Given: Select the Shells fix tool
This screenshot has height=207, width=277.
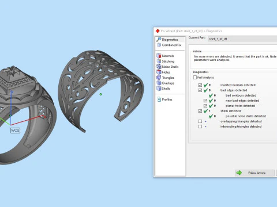Looking at the screenshot, I should [163, 89].
